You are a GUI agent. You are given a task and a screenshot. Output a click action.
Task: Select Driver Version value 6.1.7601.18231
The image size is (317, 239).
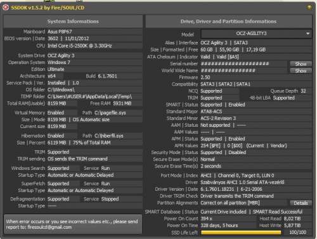[x=217, y=189]
